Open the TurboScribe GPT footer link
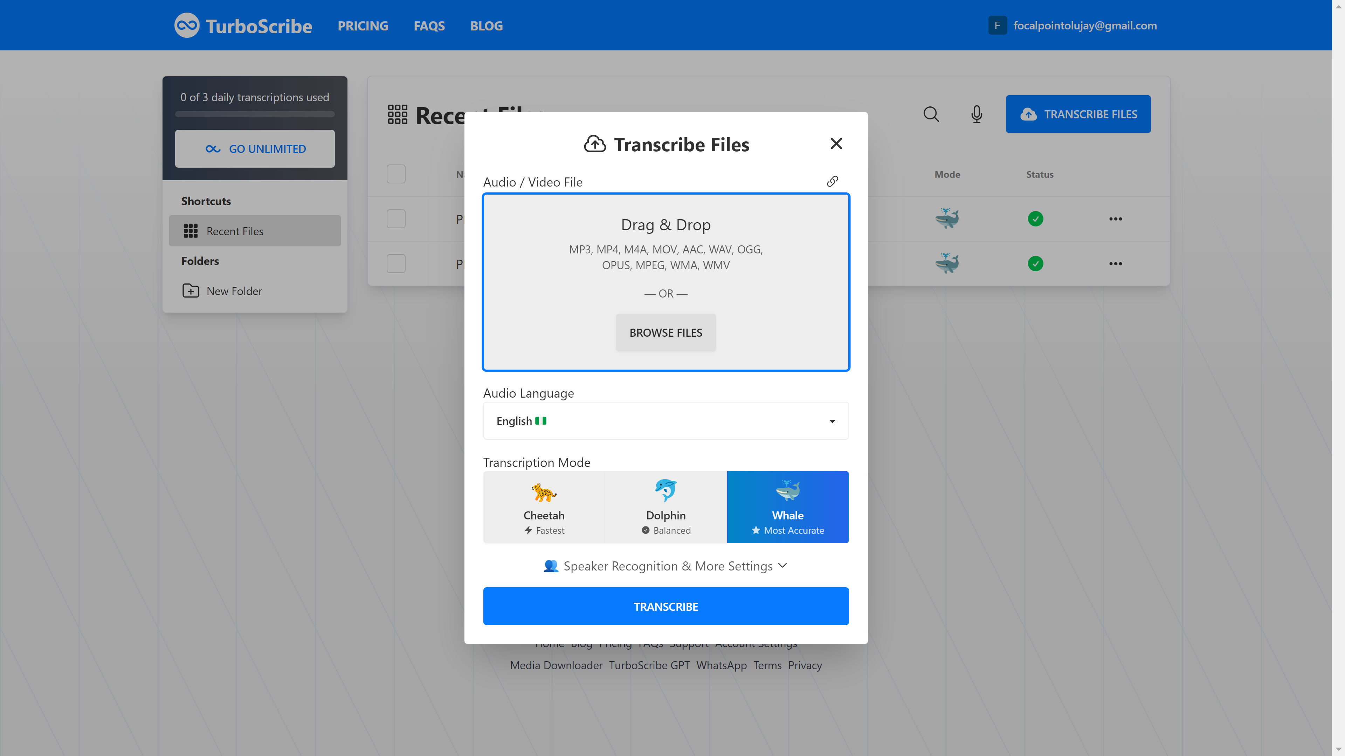 (649, 665)
